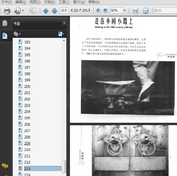
Task: Open bookmark 202
Action: pyautogui.click(x=27, y=99)
